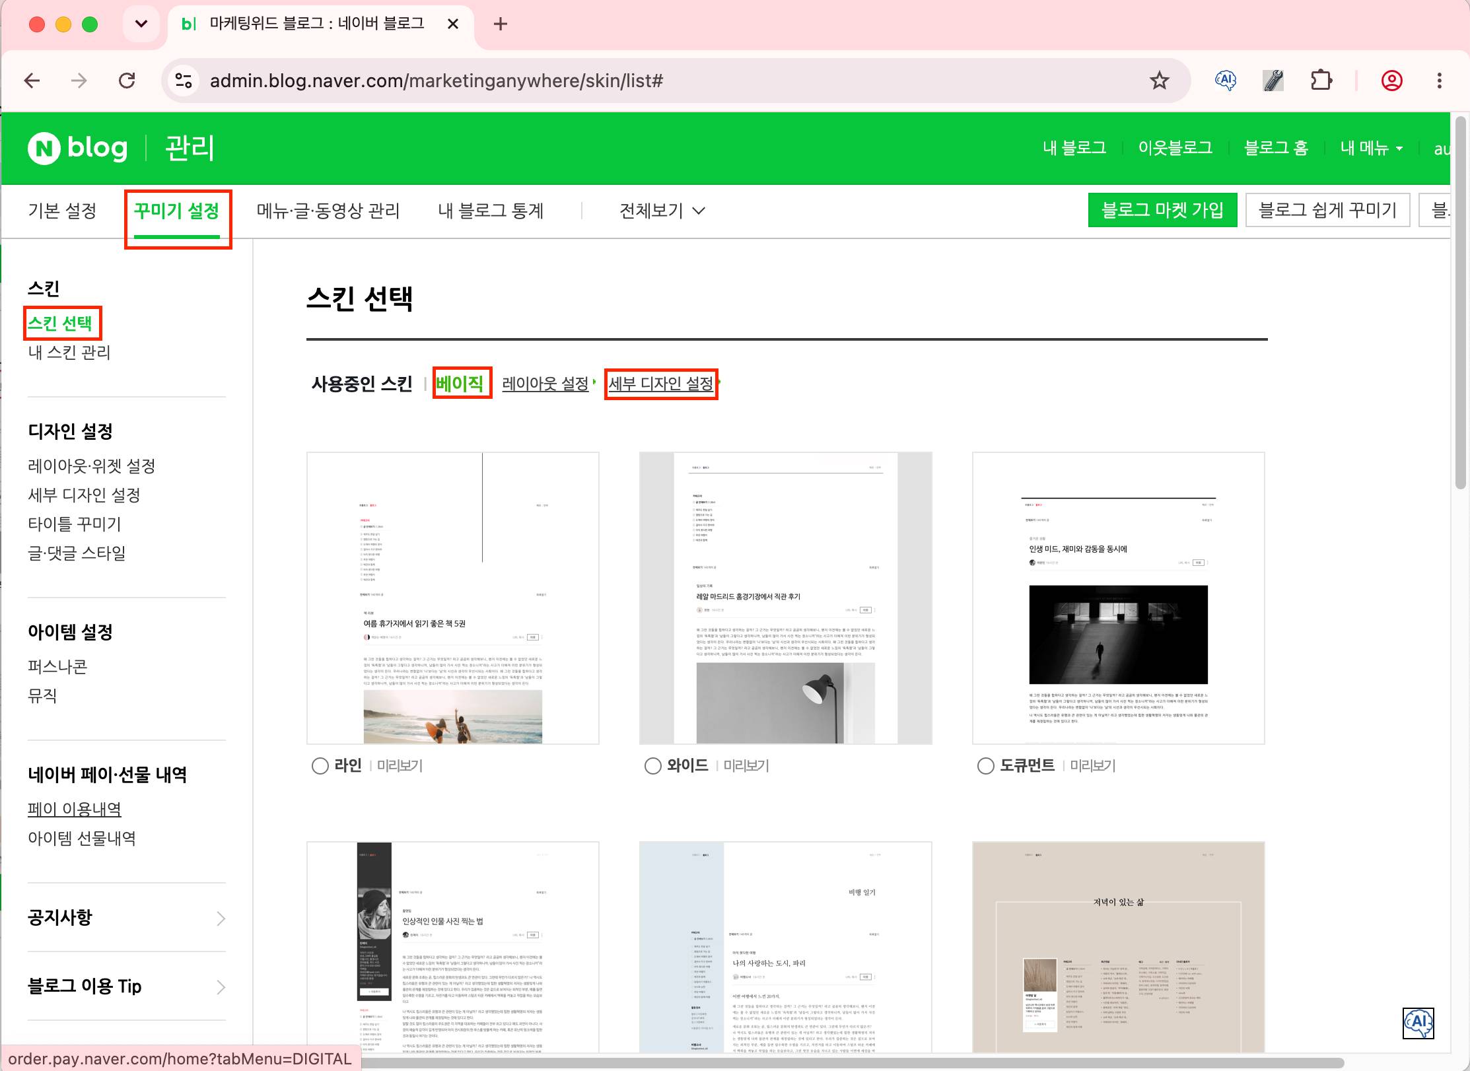Click the 저녁이 있는 삶 beige skin thumbnail
This screenshot has width=1470, height=1071.
(x=1119, y=947)
